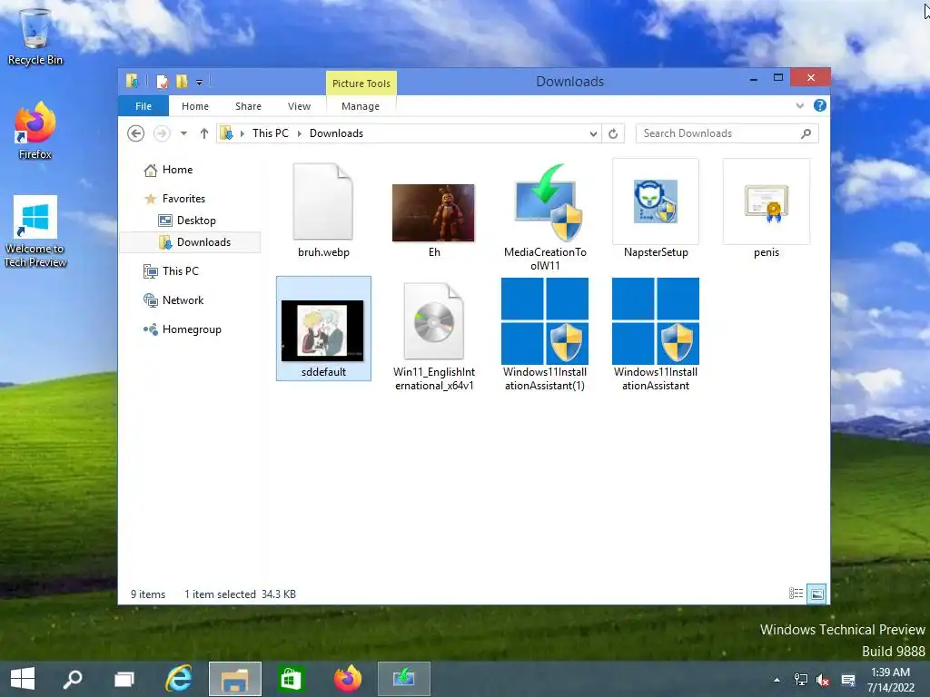
Task: Open Task View from taskbar
Action: (x=124, y=679)
